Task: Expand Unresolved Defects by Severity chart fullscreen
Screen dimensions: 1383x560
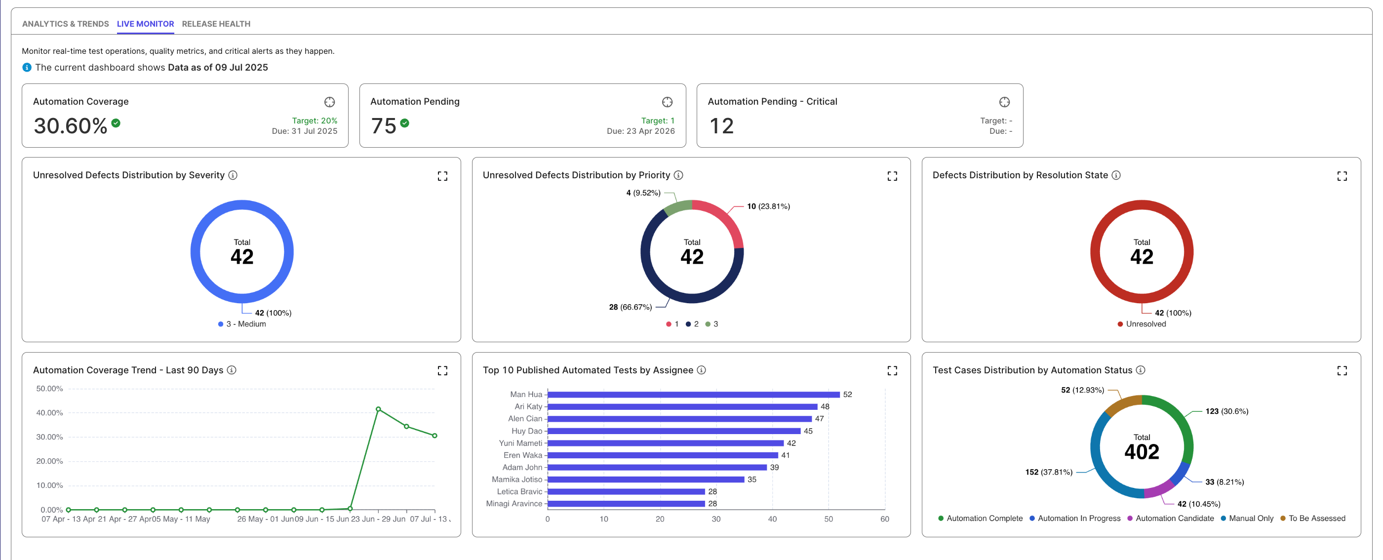Action: point(442,176)
